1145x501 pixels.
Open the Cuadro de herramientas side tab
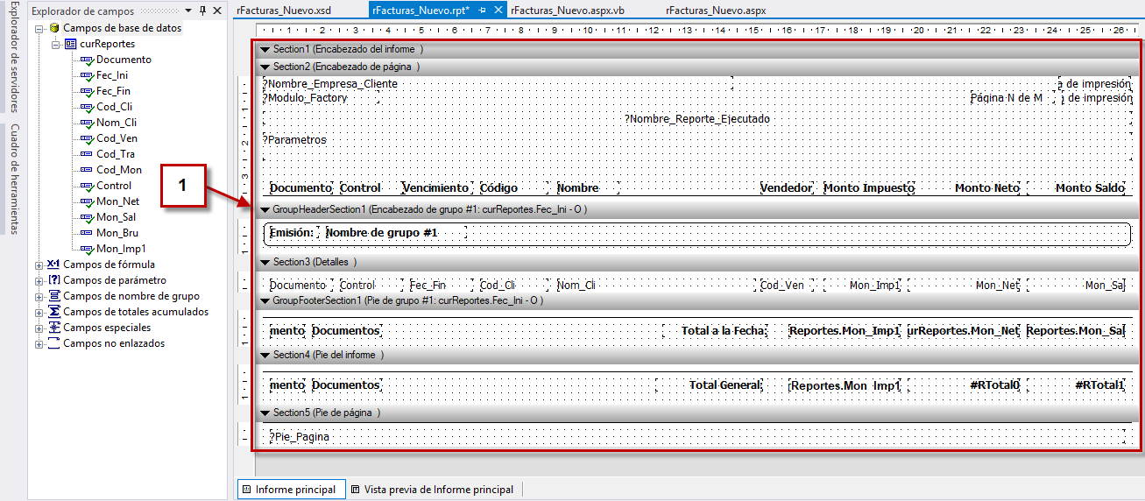tap(12, 179)
